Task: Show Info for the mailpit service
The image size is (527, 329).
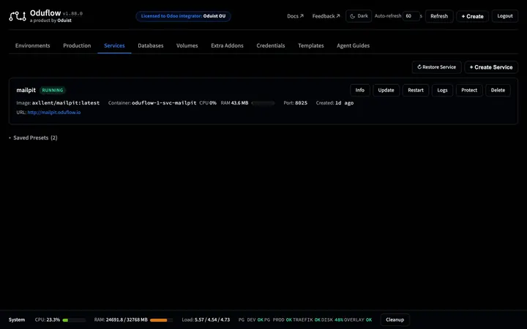Action: [x=360, y=90]
